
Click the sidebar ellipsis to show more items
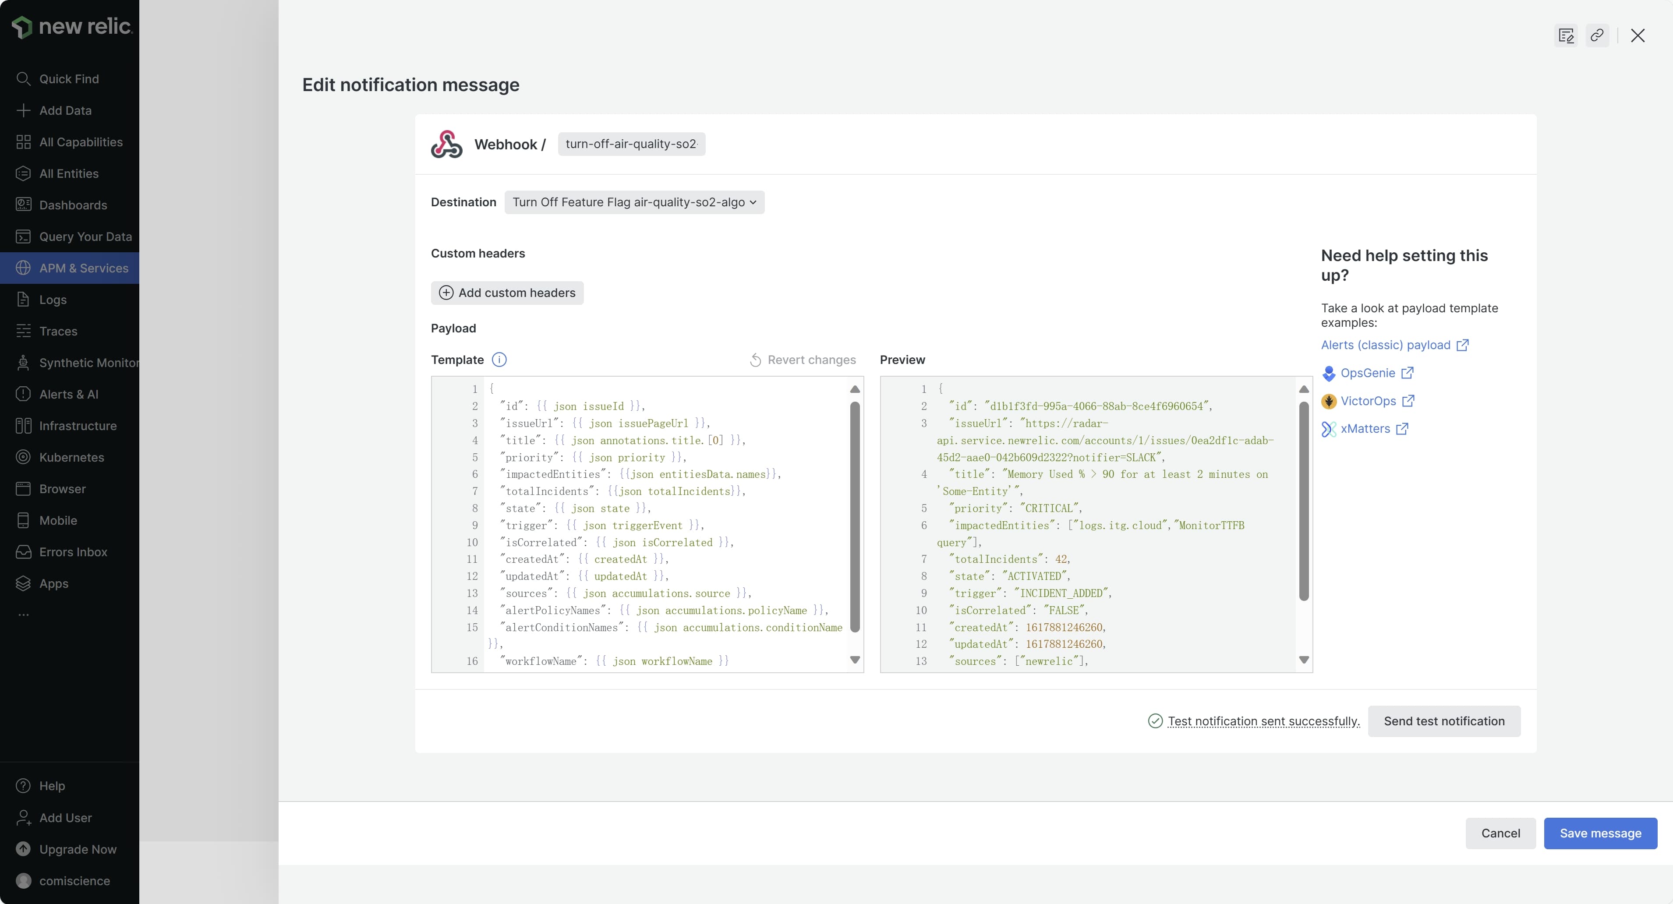23,614
